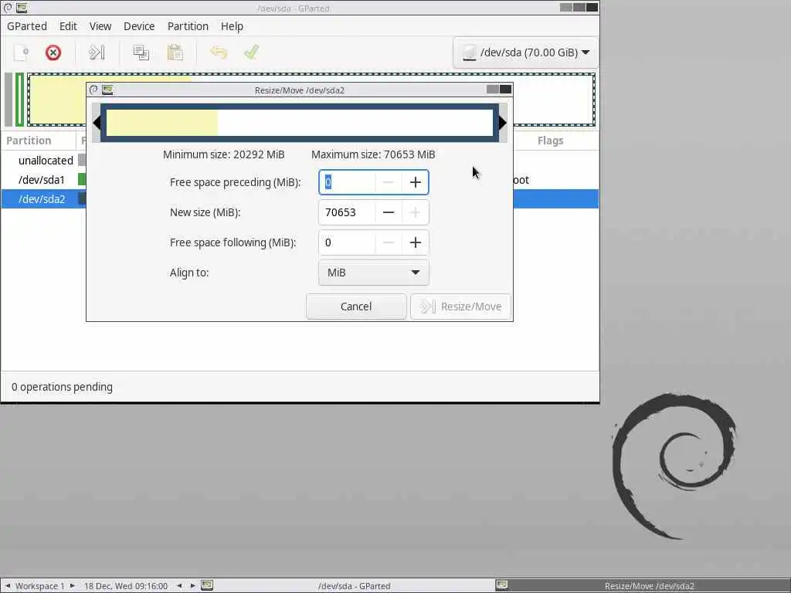Select the /dev/sda2 partition row
This screenshot has width=791, height=593.
44,198
